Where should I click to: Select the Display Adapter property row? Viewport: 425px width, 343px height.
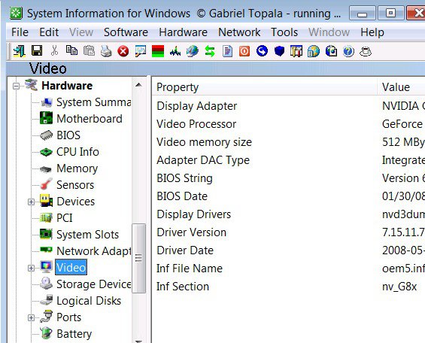(x=288, y=106)
